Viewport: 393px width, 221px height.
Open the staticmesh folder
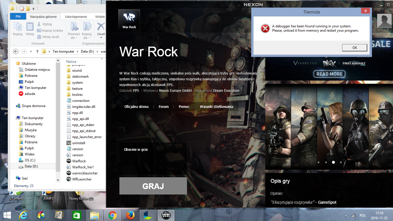pos(77,77)
